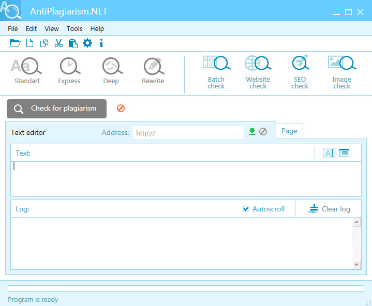372x306 pixels.
Task: Select the Deep check mode
Action: pos(112,71)
